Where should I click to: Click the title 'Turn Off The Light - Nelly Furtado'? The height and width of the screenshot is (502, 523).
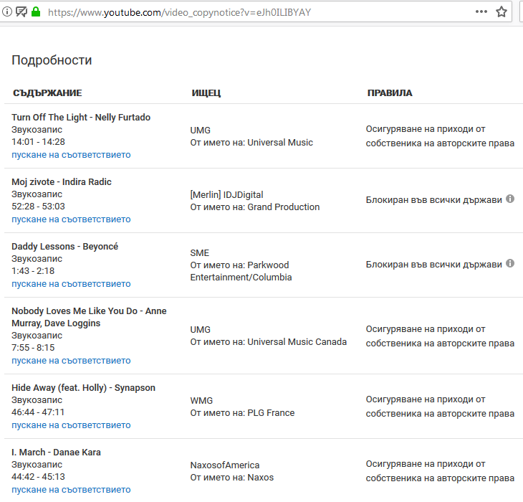[x=81, y=117]
